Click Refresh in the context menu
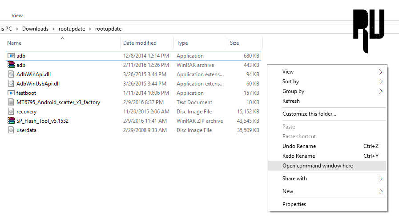 click(x=291, y=101)
